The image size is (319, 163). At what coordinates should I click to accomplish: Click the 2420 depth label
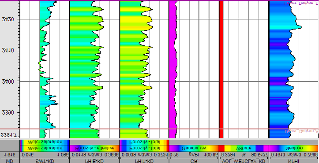pos(8,19)
